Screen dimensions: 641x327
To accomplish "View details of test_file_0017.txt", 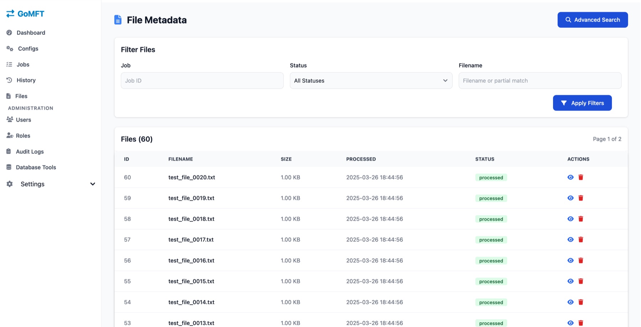I will pyautogui.click(x=570, y=239).
